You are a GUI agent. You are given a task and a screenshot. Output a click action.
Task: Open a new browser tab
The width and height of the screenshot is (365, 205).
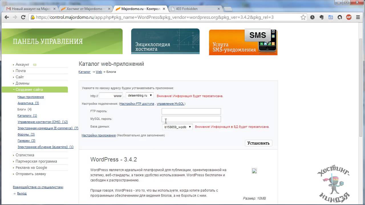[x=228, y=9]
